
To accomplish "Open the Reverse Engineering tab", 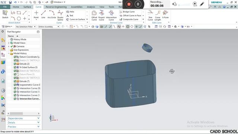I will tap(56, 7).
